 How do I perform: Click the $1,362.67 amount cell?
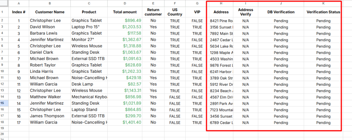click(132, 40)
